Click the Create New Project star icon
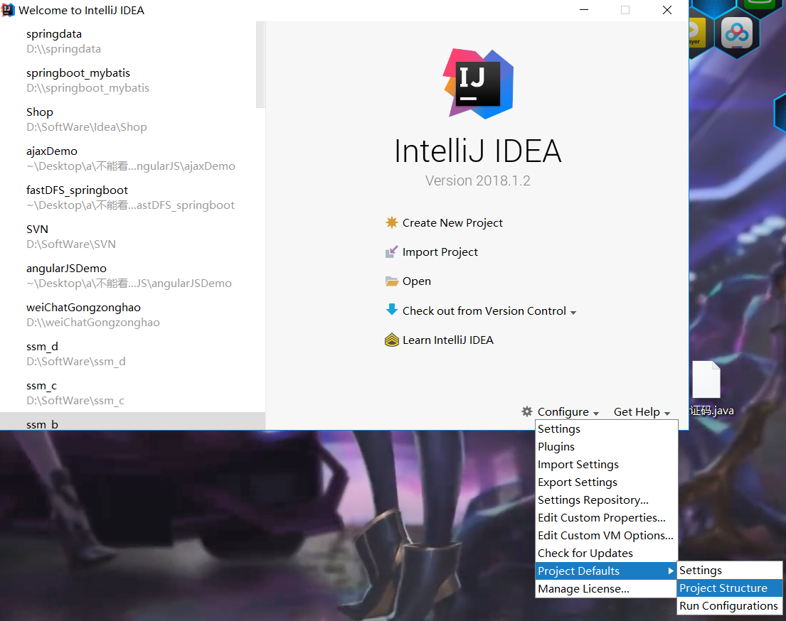This screenshot has height=621, width=786. click(391, 222)
